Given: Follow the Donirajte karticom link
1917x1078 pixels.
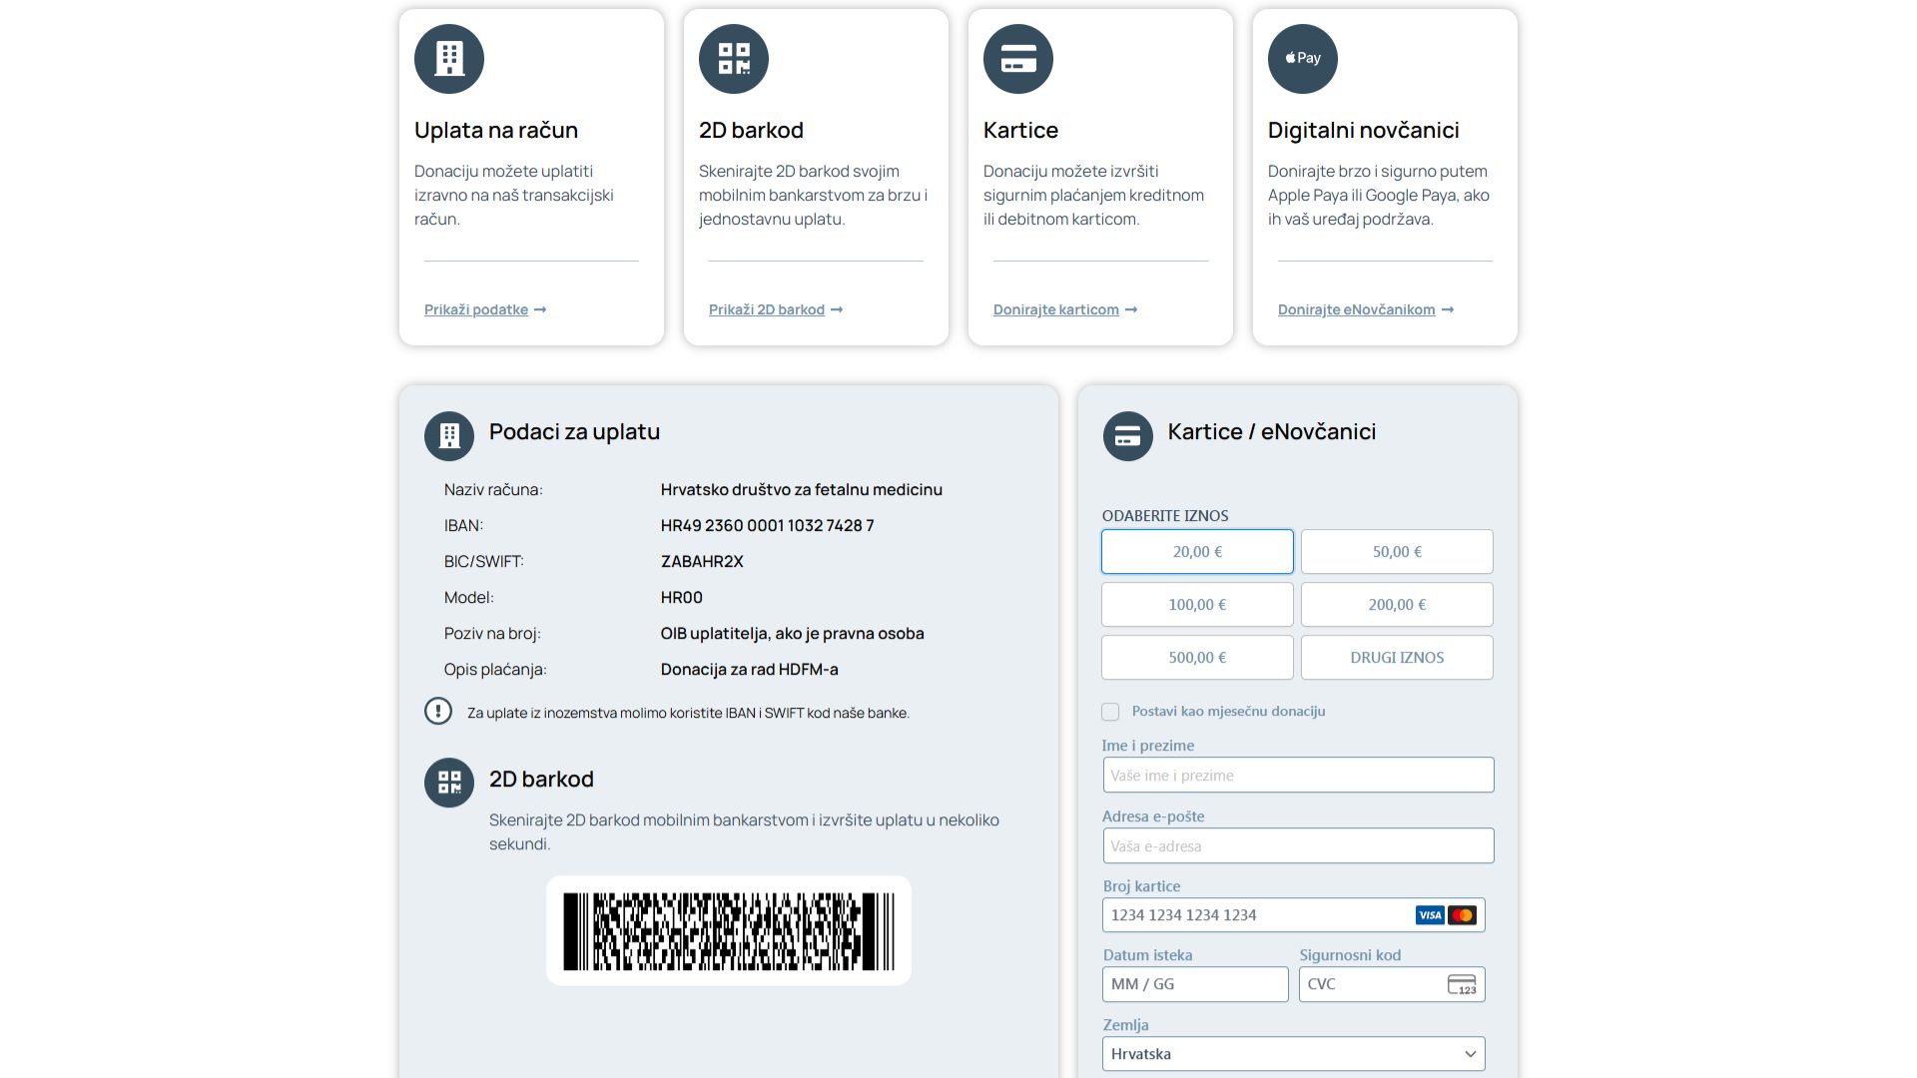Looking at the screenshot, I should 1065,309.
